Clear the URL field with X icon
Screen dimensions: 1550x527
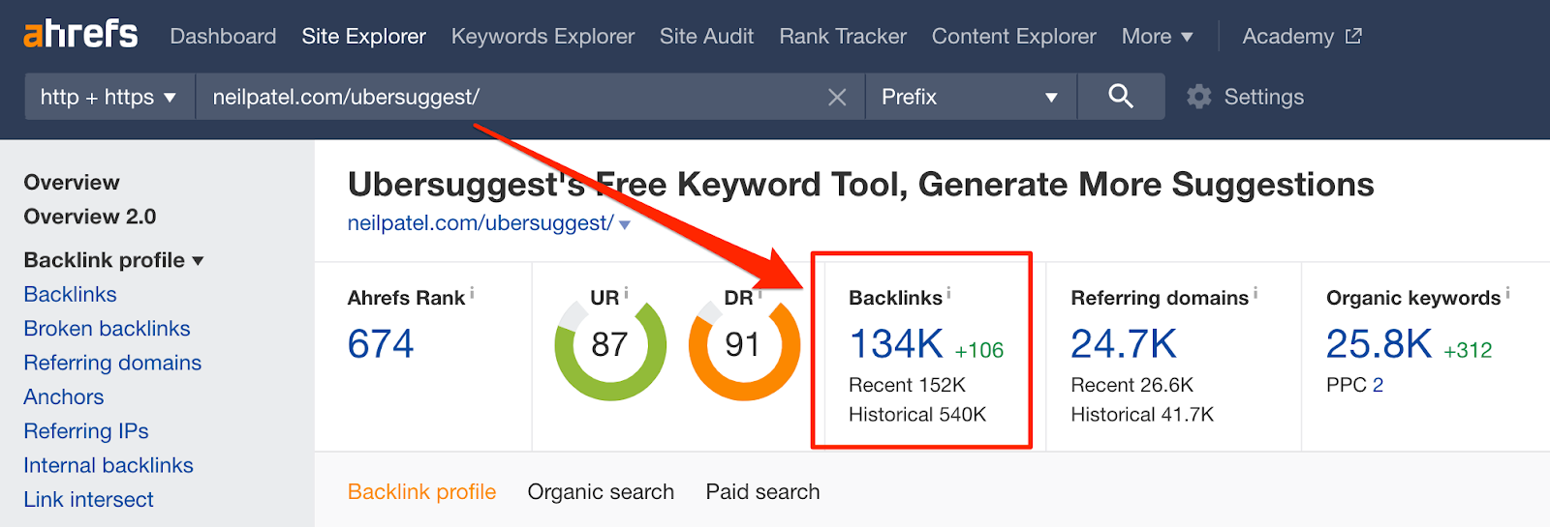837,97
